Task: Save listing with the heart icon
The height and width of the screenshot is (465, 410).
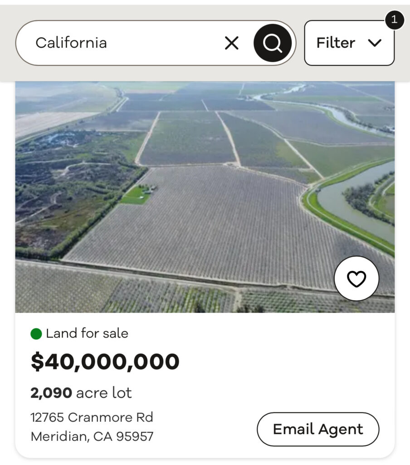Action: click(356, 279)
